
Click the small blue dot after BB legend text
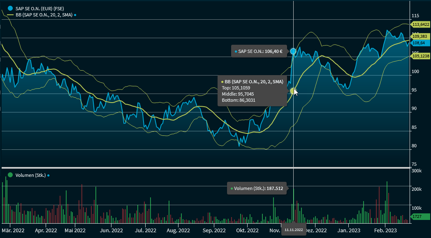click(x=75, y=15)
